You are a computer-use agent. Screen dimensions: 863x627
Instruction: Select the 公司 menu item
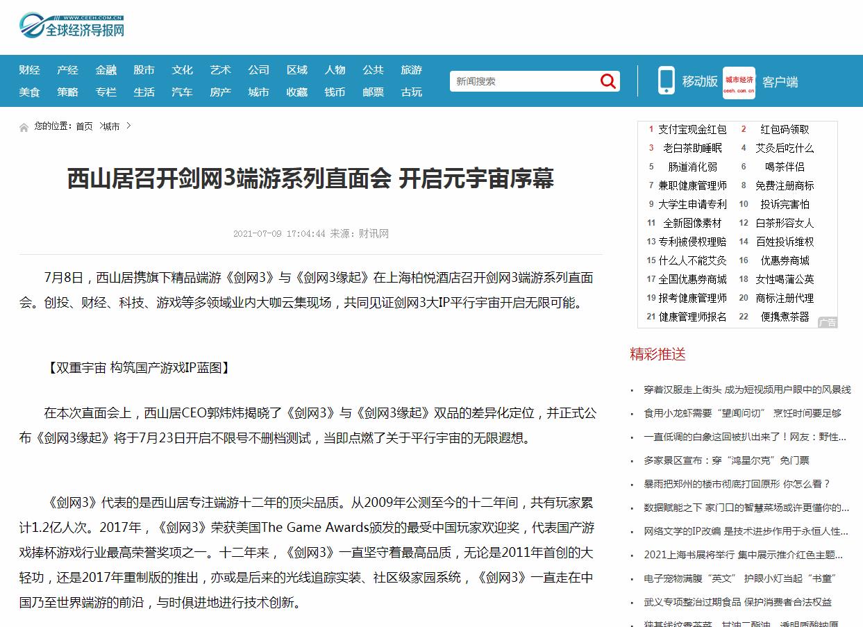click(259, 70)
